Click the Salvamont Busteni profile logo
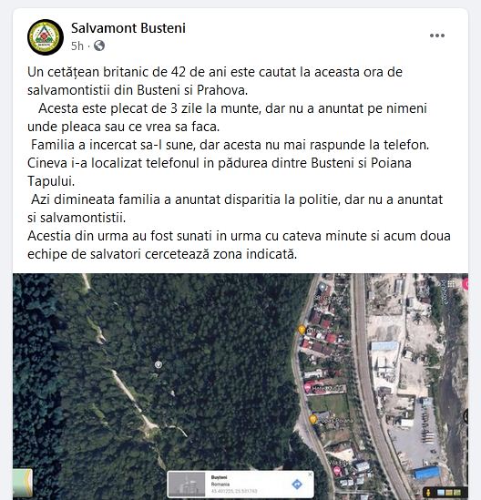This screenshot has width=481, height=500. (46, 37)
